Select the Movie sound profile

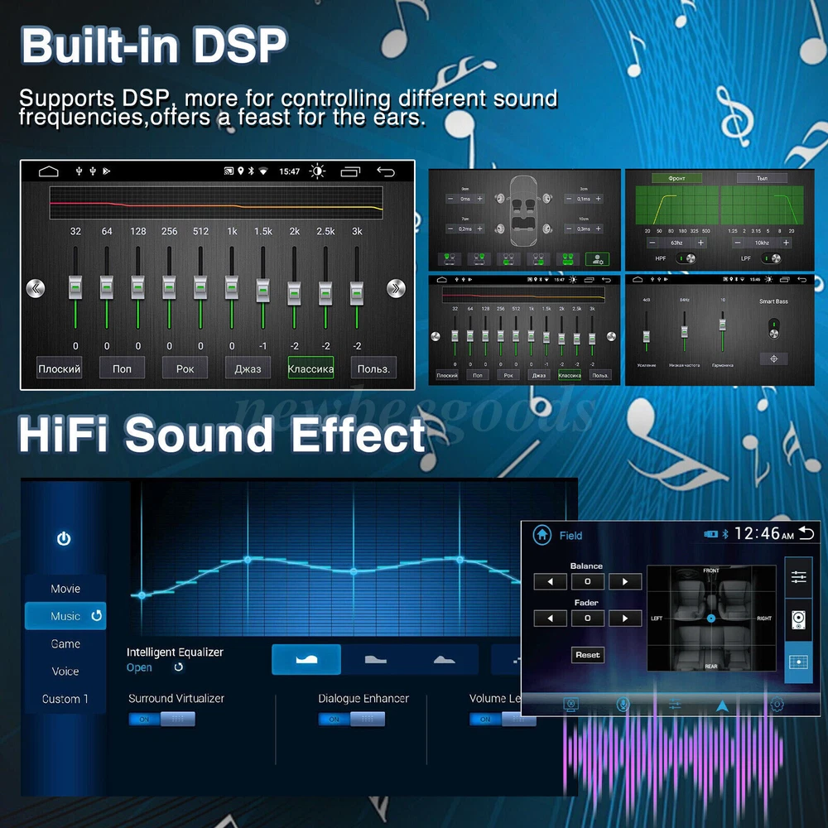click(x=65, y=589)
